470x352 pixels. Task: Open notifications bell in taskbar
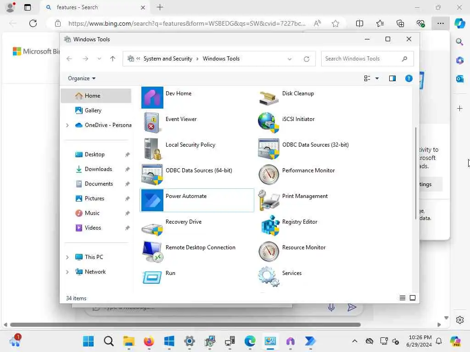pos(439,341)
